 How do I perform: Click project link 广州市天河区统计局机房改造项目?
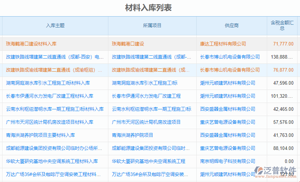click(146, 122)
